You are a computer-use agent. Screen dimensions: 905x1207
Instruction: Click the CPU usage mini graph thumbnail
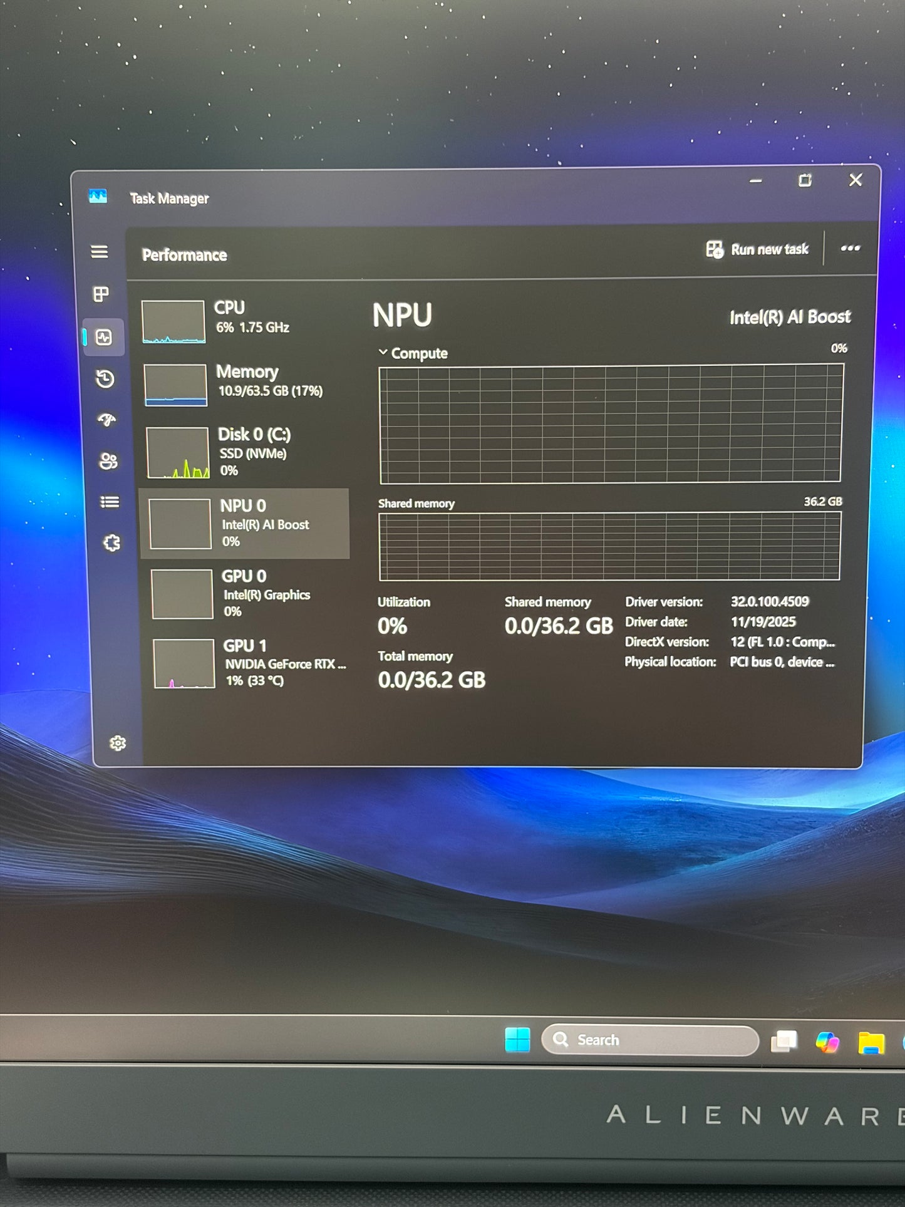pos(173,322)
